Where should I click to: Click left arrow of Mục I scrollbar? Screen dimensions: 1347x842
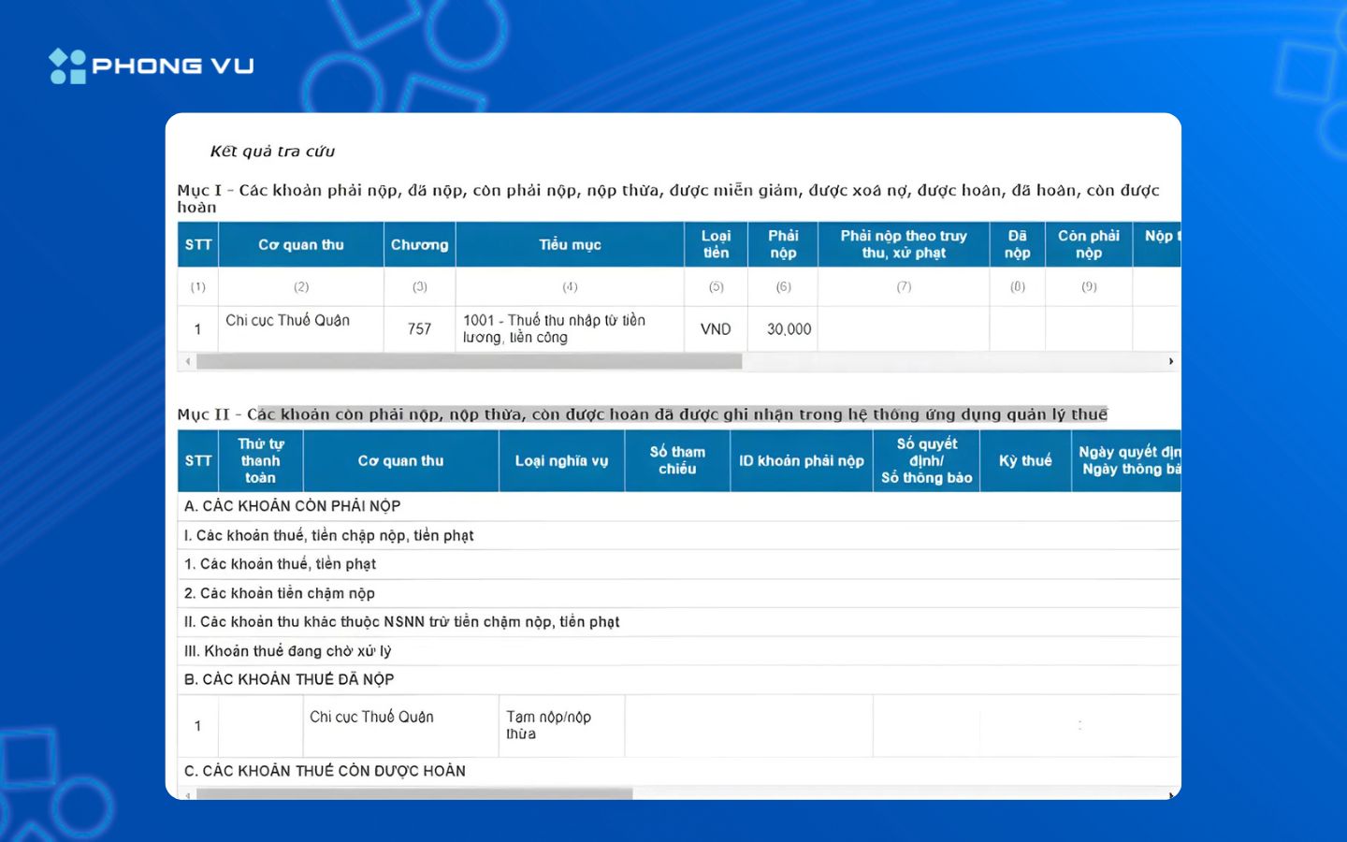click(188, 361)
